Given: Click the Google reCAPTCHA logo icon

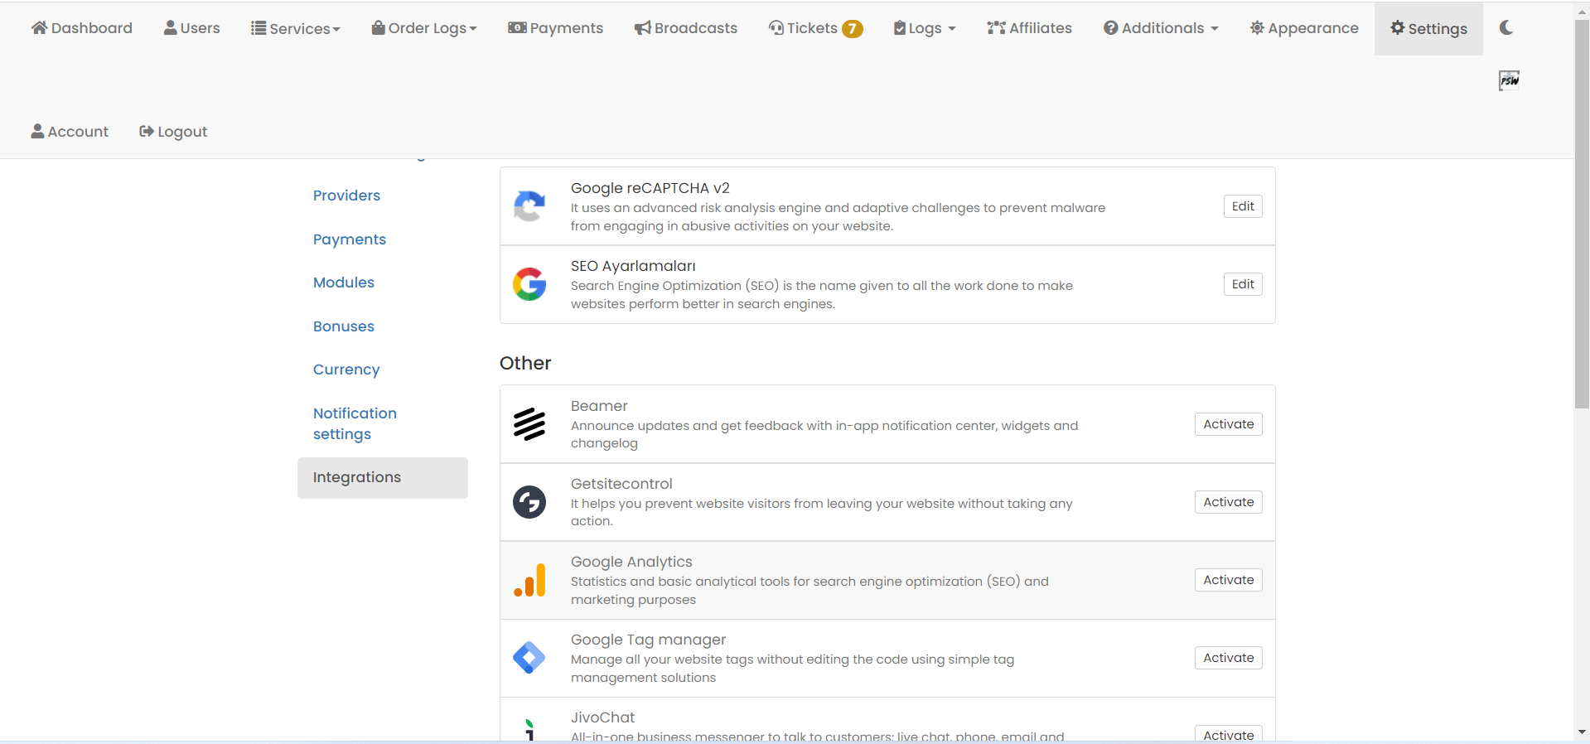Looking at the screenshot, I should [x=529, y=206].
